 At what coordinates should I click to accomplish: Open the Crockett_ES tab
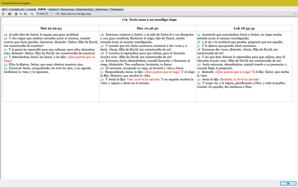click(x=17, y=9)
